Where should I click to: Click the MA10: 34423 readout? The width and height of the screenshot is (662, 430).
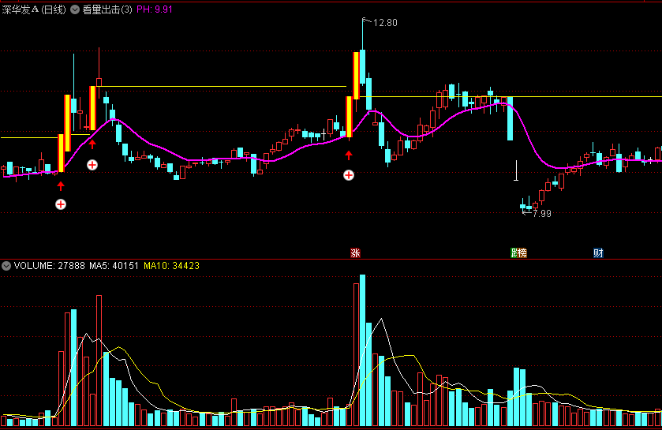coord(171,266)
